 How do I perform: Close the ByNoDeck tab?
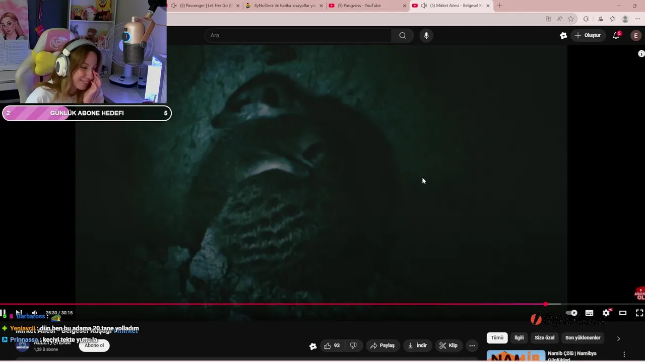pos(321,6)
